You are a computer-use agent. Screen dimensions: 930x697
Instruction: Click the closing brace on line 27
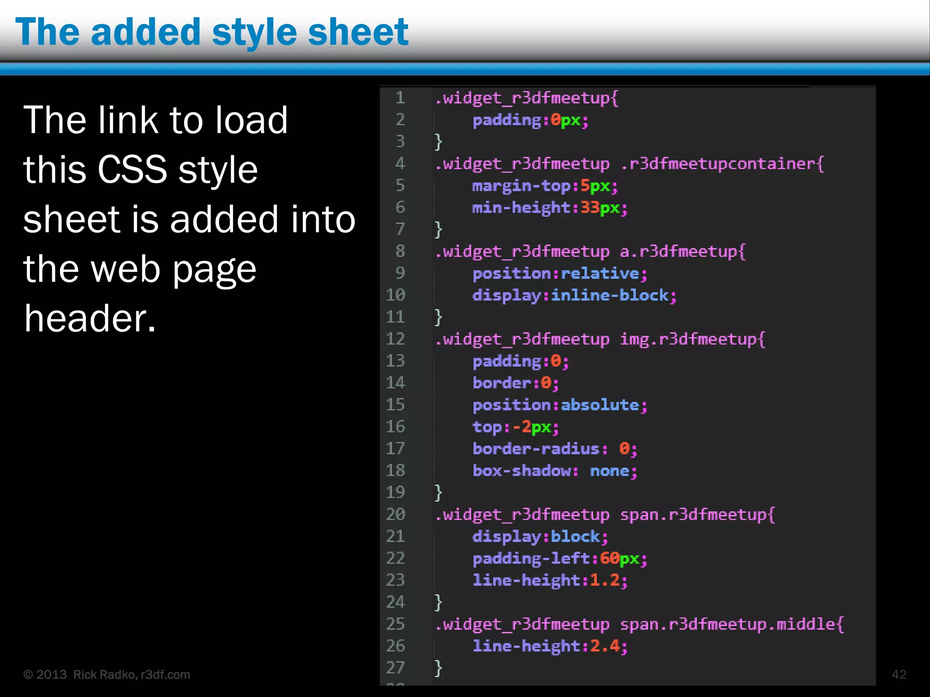(438, 668)
